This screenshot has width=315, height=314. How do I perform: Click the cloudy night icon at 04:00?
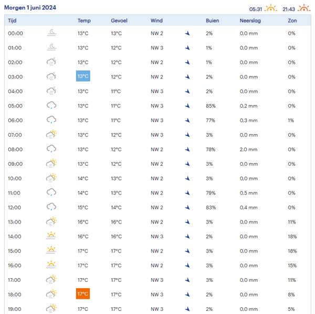click(51, 90)
